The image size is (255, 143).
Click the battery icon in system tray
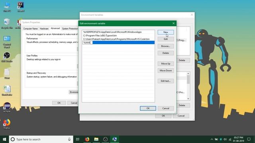[x=216, y=139]
